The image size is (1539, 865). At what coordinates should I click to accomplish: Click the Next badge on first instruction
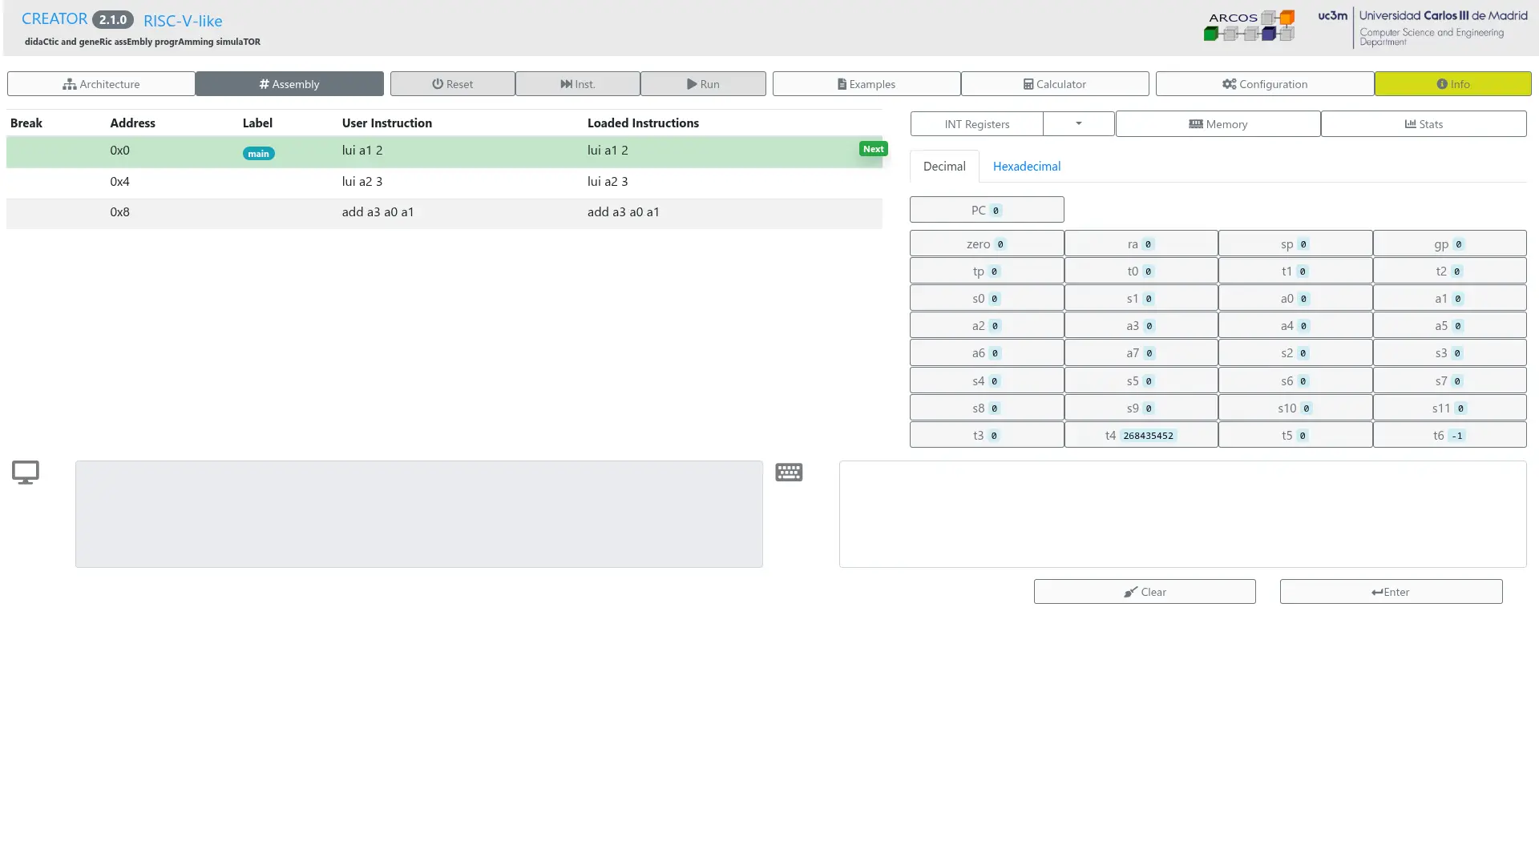[873, 149]
